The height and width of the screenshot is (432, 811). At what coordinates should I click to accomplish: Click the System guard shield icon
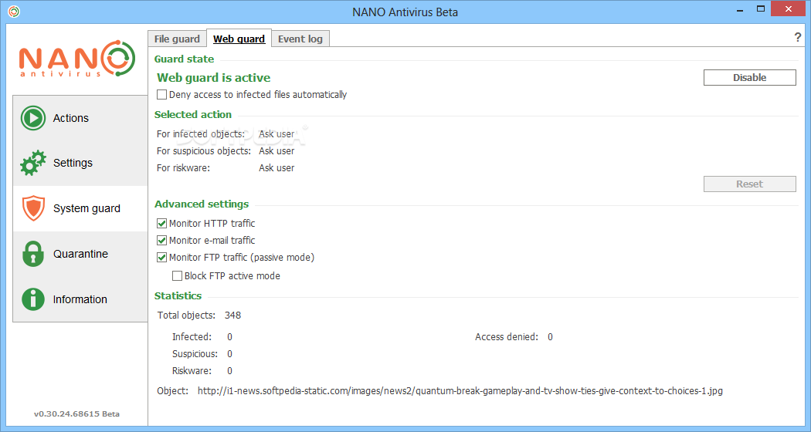pyautogui.click(x=33, y=208)
